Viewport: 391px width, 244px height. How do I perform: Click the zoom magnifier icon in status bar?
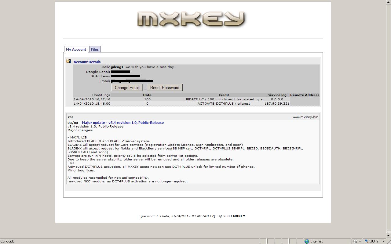coord(367,241)
